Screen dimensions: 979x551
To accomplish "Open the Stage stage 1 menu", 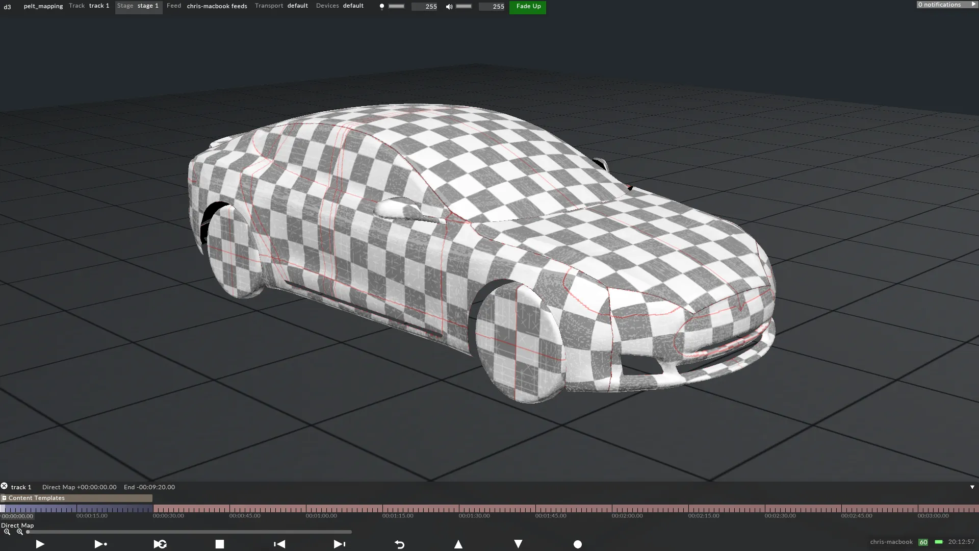I will click(138, 6).
